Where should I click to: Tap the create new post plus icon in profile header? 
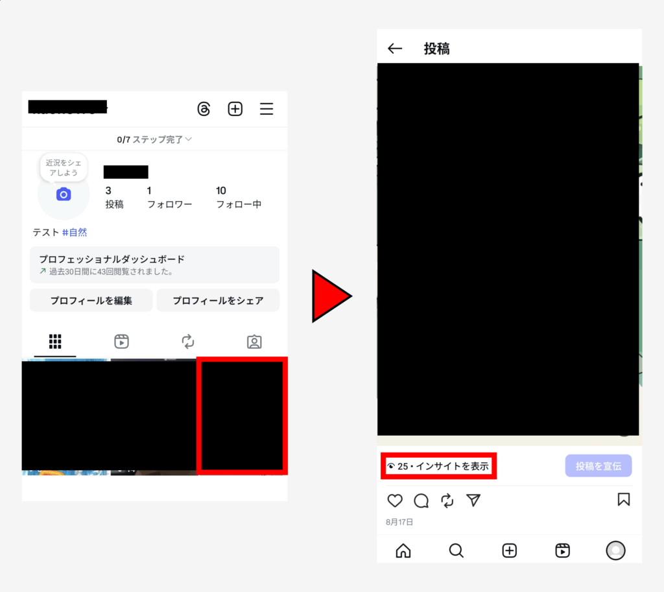coord(235,109)
